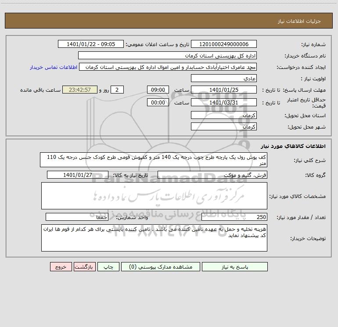This screenshot has height=327, width=338.
Task: Select the need number field 1201000249000006
Action: pos(224,44)
